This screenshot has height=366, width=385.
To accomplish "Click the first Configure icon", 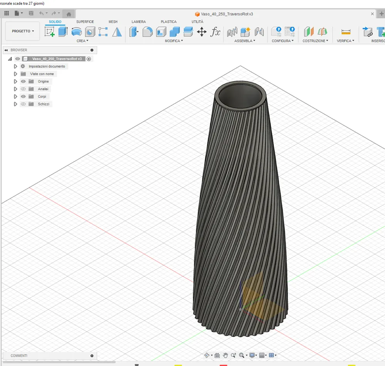I will (276, 32).
